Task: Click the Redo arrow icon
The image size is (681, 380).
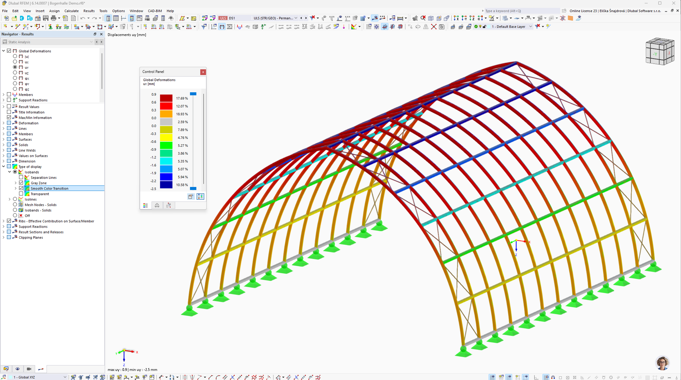Action: click(94, 18)
